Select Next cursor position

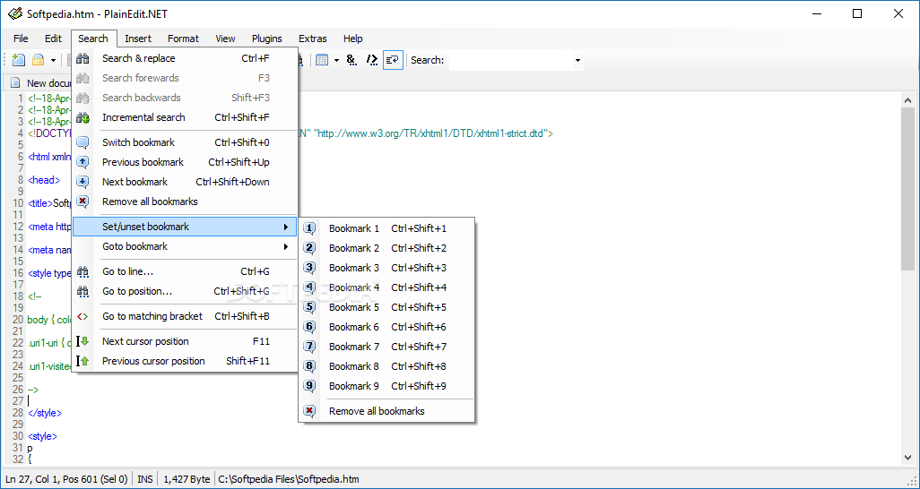tap(185, 341)
